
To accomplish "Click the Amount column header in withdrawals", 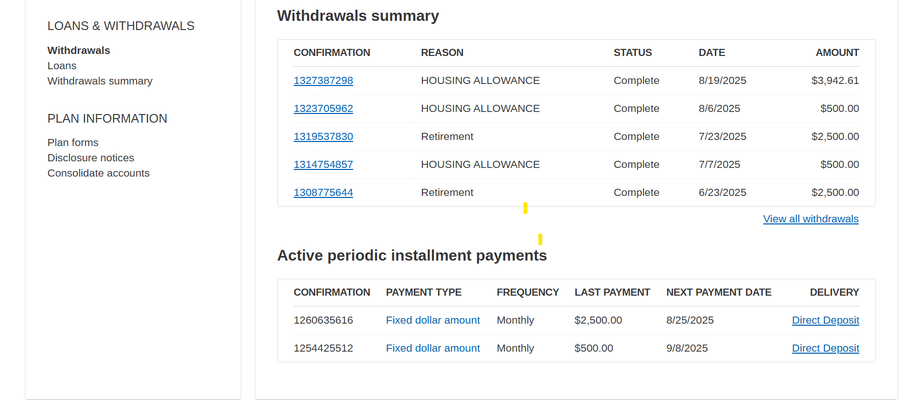I will [x=837, y=52].
